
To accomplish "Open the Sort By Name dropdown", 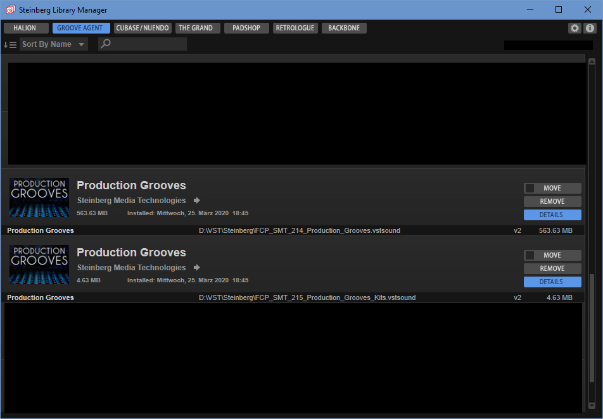I will pos(53,44).
